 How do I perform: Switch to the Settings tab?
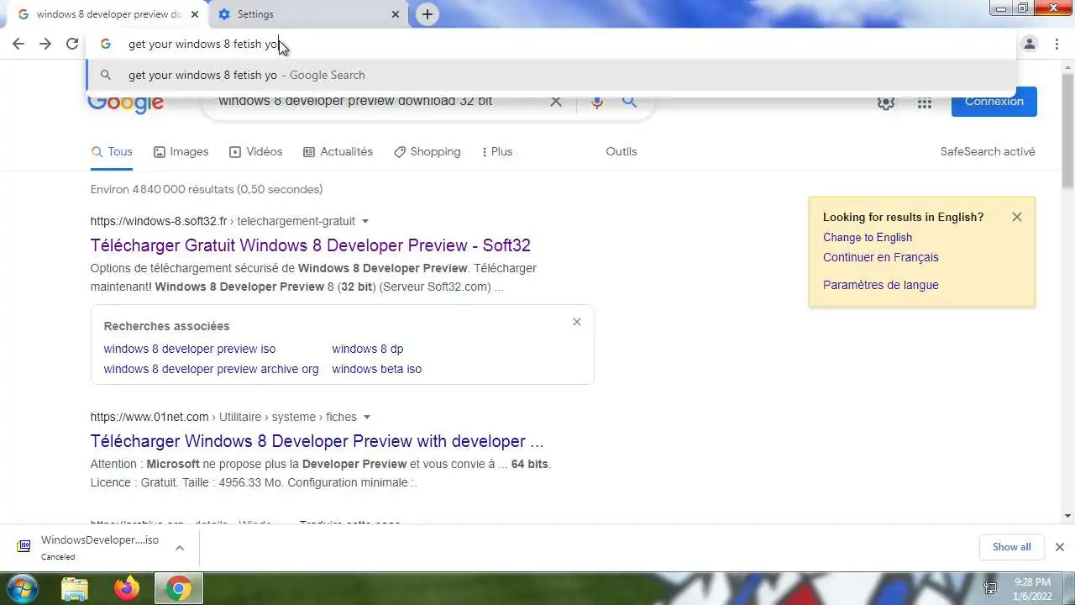pyautogui.click(x=307, y=14)
